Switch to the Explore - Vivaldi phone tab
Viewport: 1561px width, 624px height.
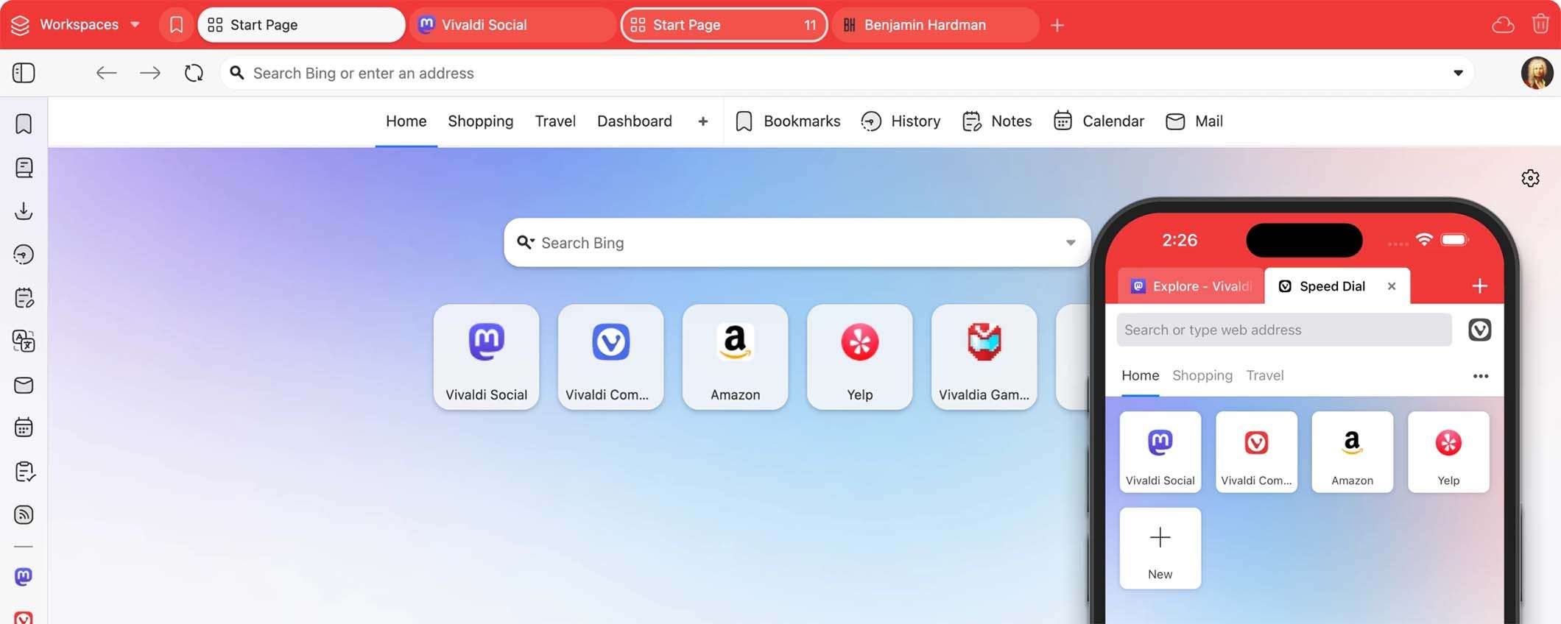coord(1191,286)
